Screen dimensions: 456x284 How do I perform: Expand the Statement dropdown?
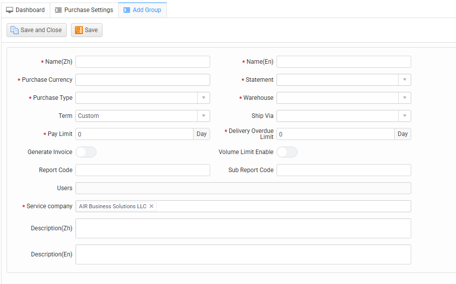(x=404, y=80)
